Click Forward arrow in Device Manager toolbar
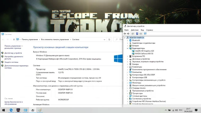The width and height of the screenshot is (201, 113). click(x=128, y=34)
